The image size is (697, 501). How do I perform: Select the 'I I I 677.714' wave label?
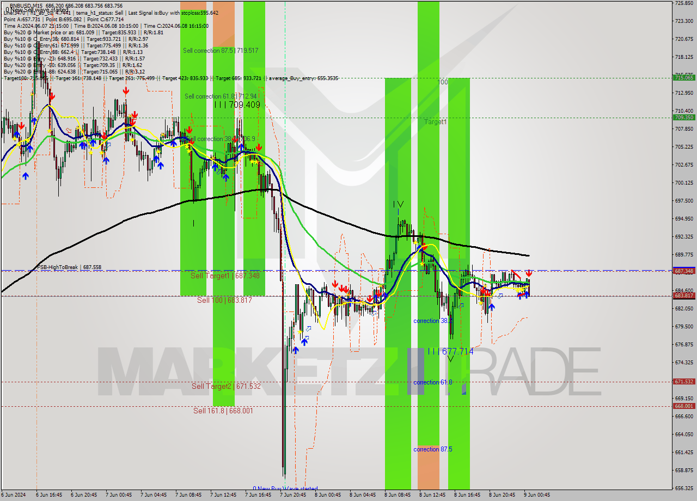pos(450,352)
